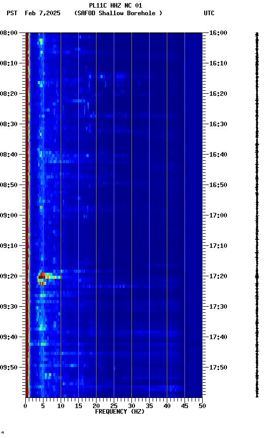Viewport: 279px width, 438px height.
Task: Select the 15 Hz frequency tick label
Action: (x=78, y=406)
